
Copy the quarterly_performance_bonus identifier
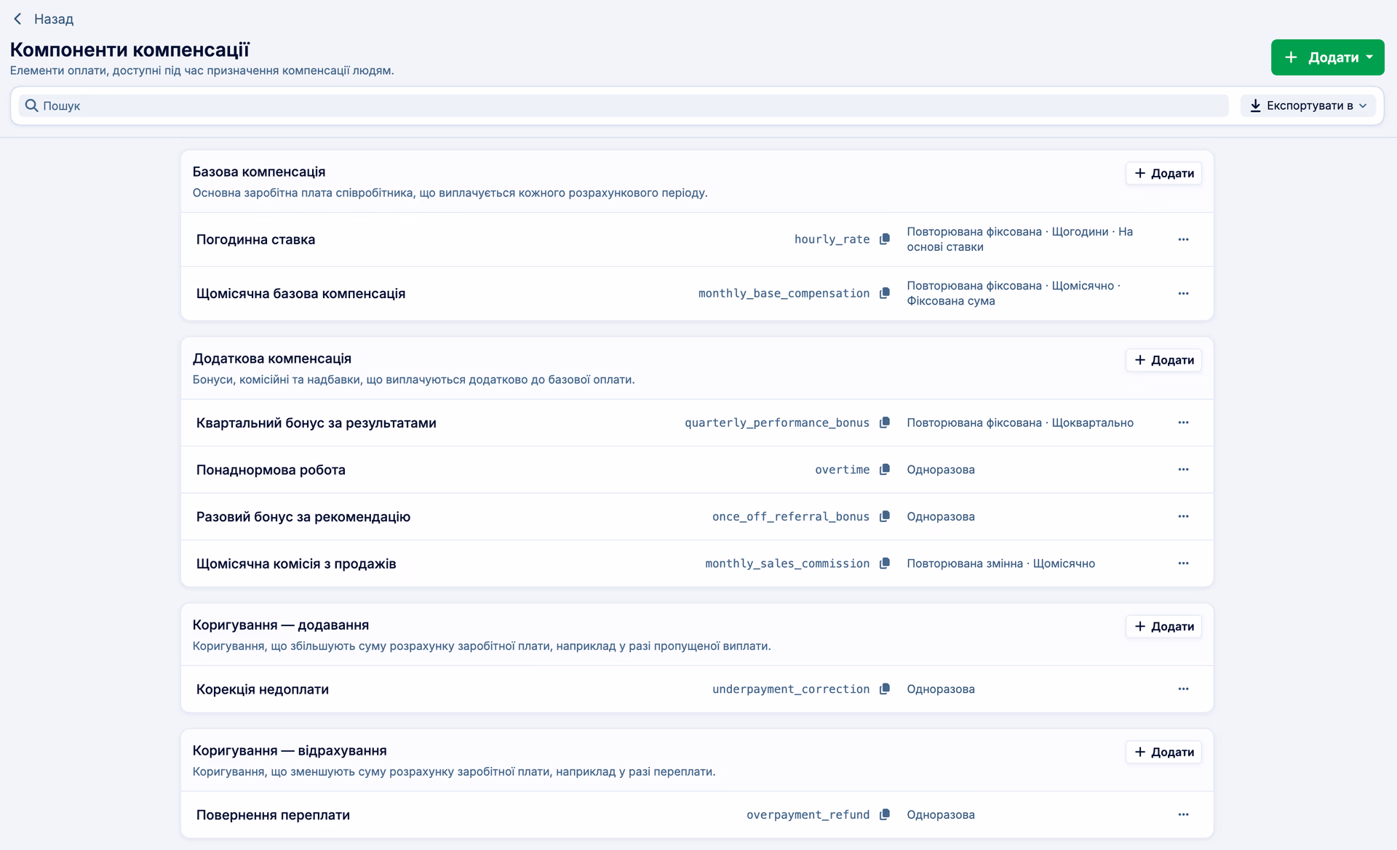click(x=885, y=422)
